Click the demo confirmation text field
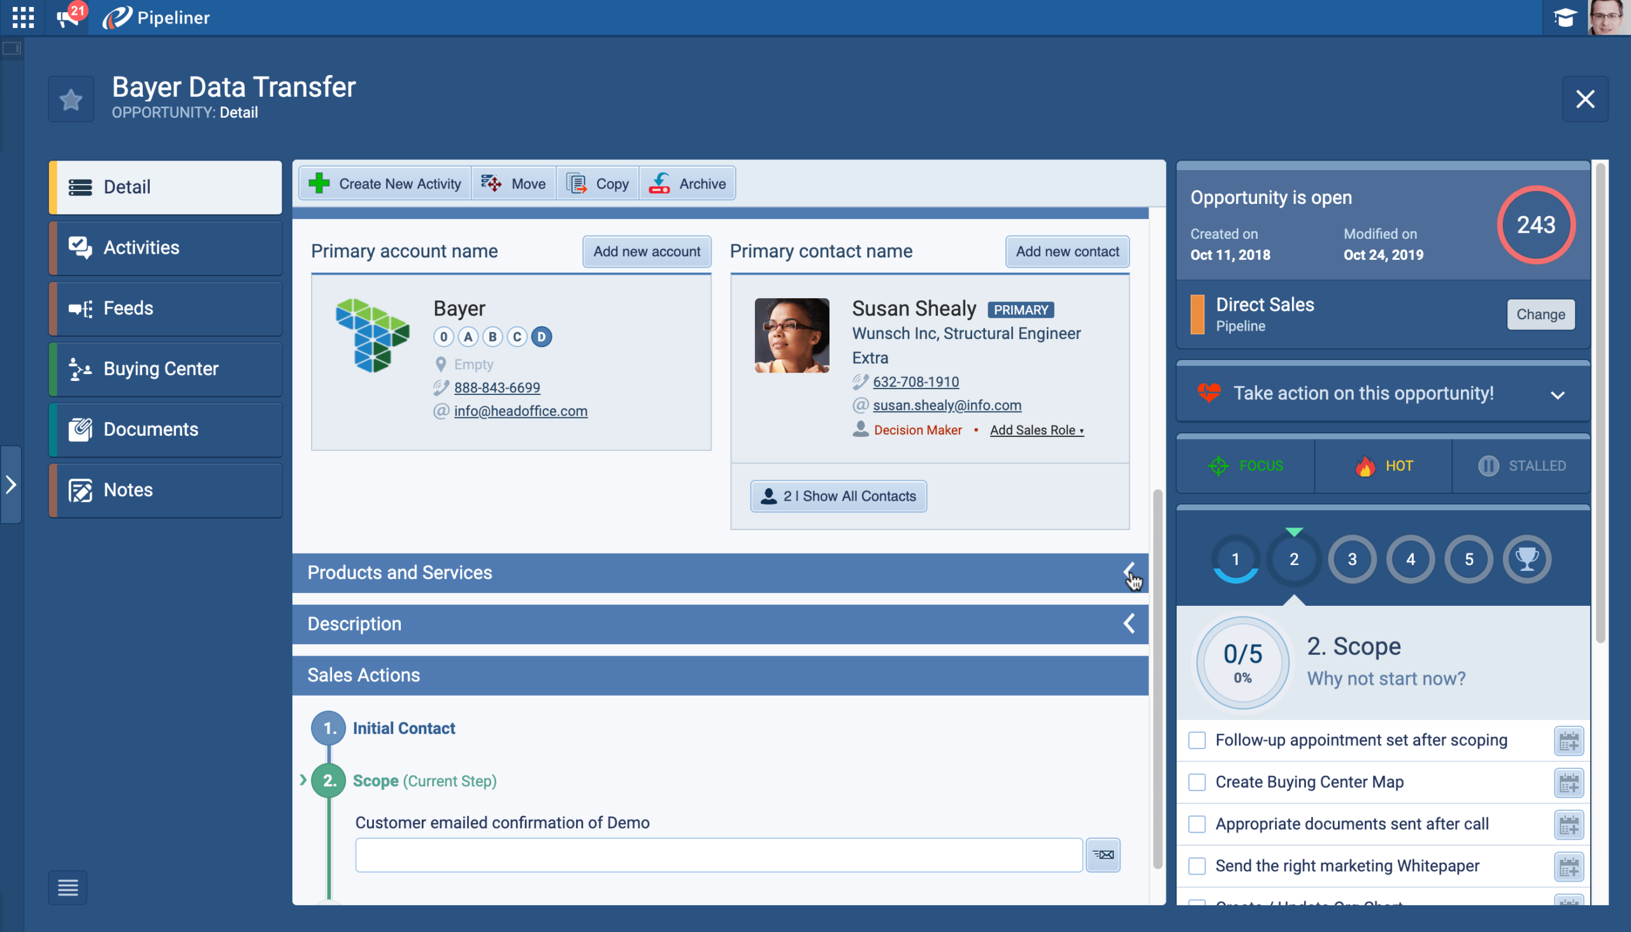Image resolution: width=1631 pixels, height=932 pixels. [x=718, y=854]
